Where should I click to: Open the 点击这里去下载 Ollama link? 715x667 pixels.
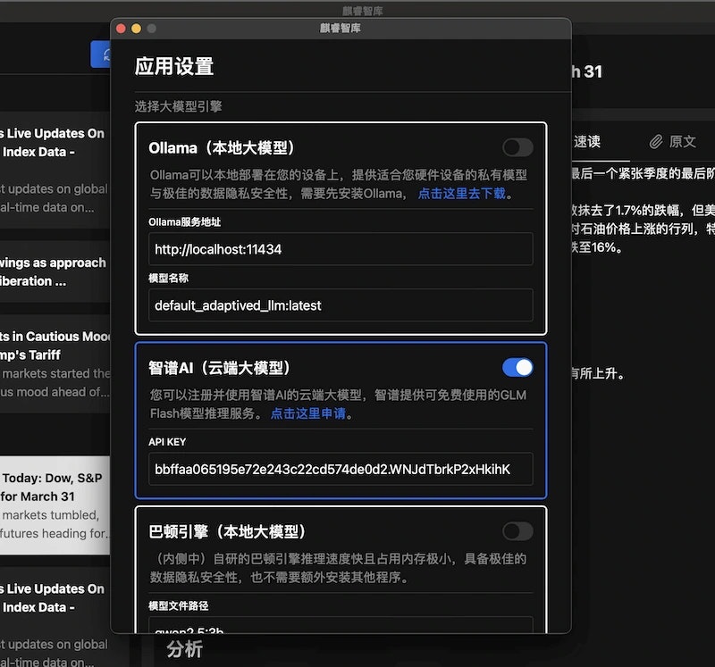462,194
